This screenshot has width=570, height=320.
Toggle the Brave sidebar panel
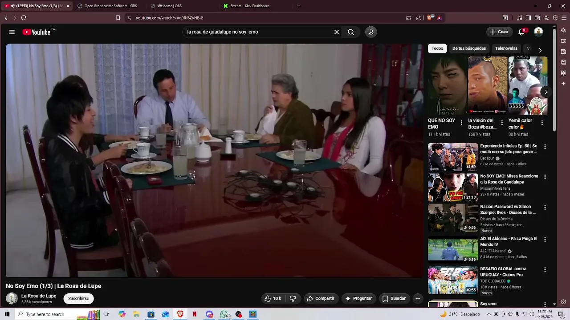tap(528, 18)
